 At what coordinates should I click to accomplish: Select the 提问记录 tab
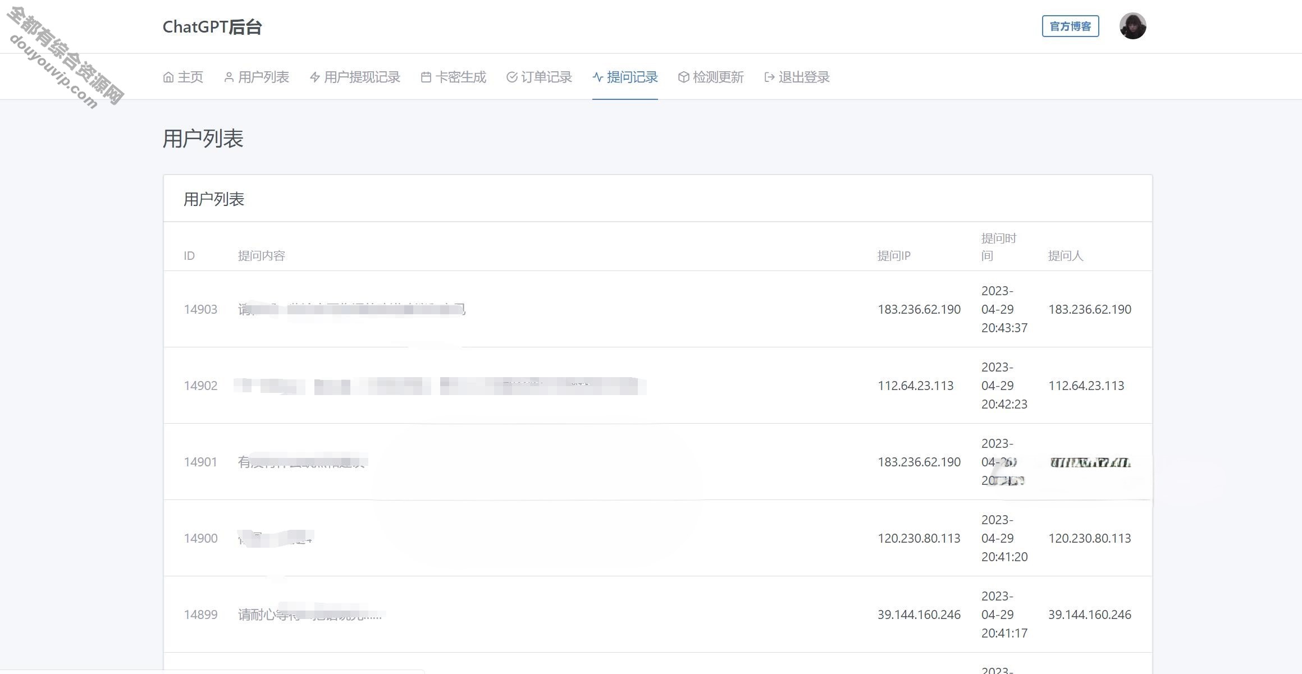coord(625,77)
